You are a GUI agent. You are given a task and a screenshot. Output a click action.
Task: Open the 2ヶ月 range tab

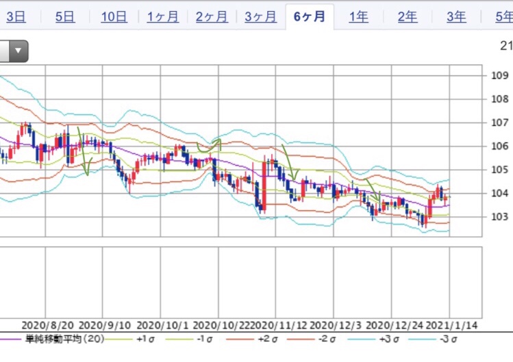coord(212,16)
